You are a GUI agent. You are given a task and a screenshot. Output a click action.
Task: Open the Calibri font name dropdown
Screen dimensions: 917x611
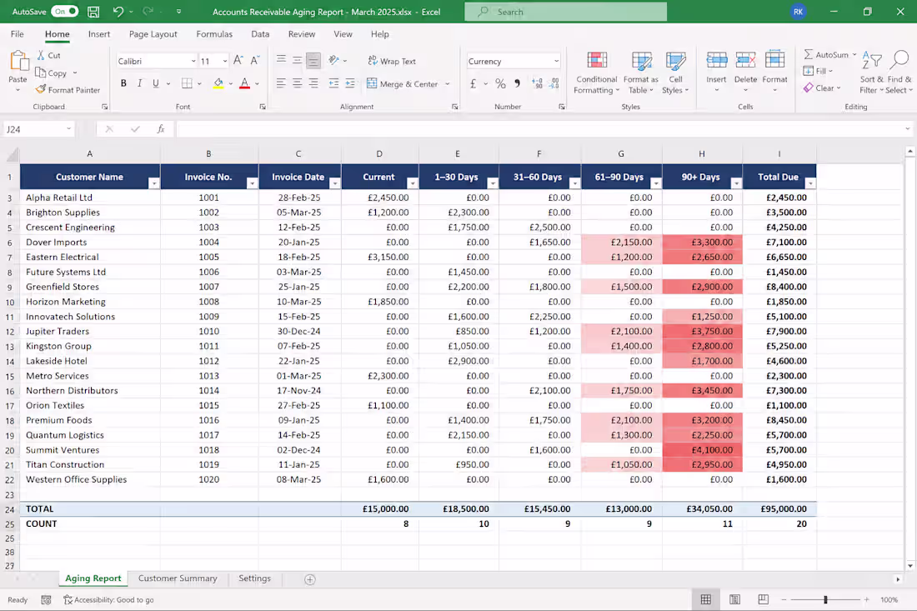click(x=193, y=61)
